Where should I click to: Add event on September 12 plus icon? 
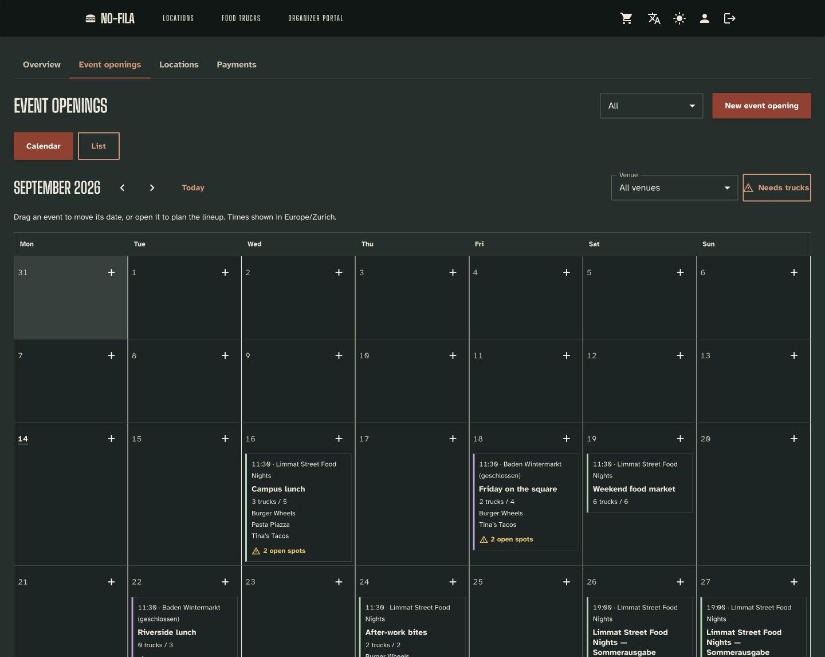(680, 355)
